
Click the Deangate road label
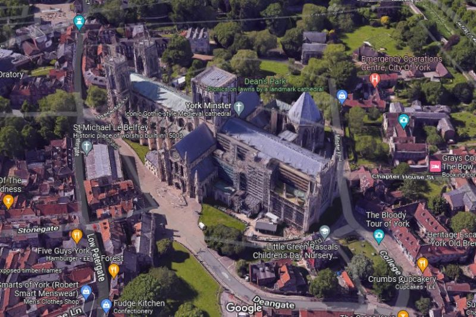pyautogui.click(x=273, y=302)
